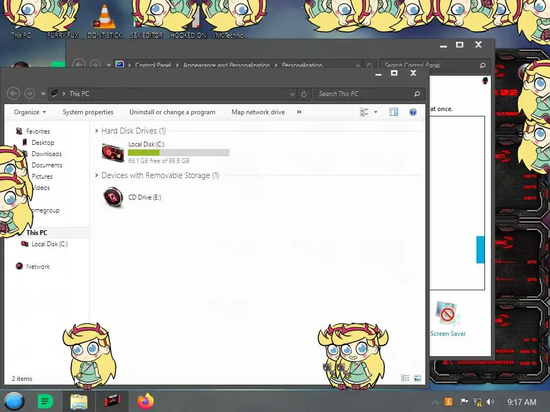The height and width of the screenshot is (412, 550).
Task: Open address bar history dropdown in This PC
Action: tap(292, 94)
